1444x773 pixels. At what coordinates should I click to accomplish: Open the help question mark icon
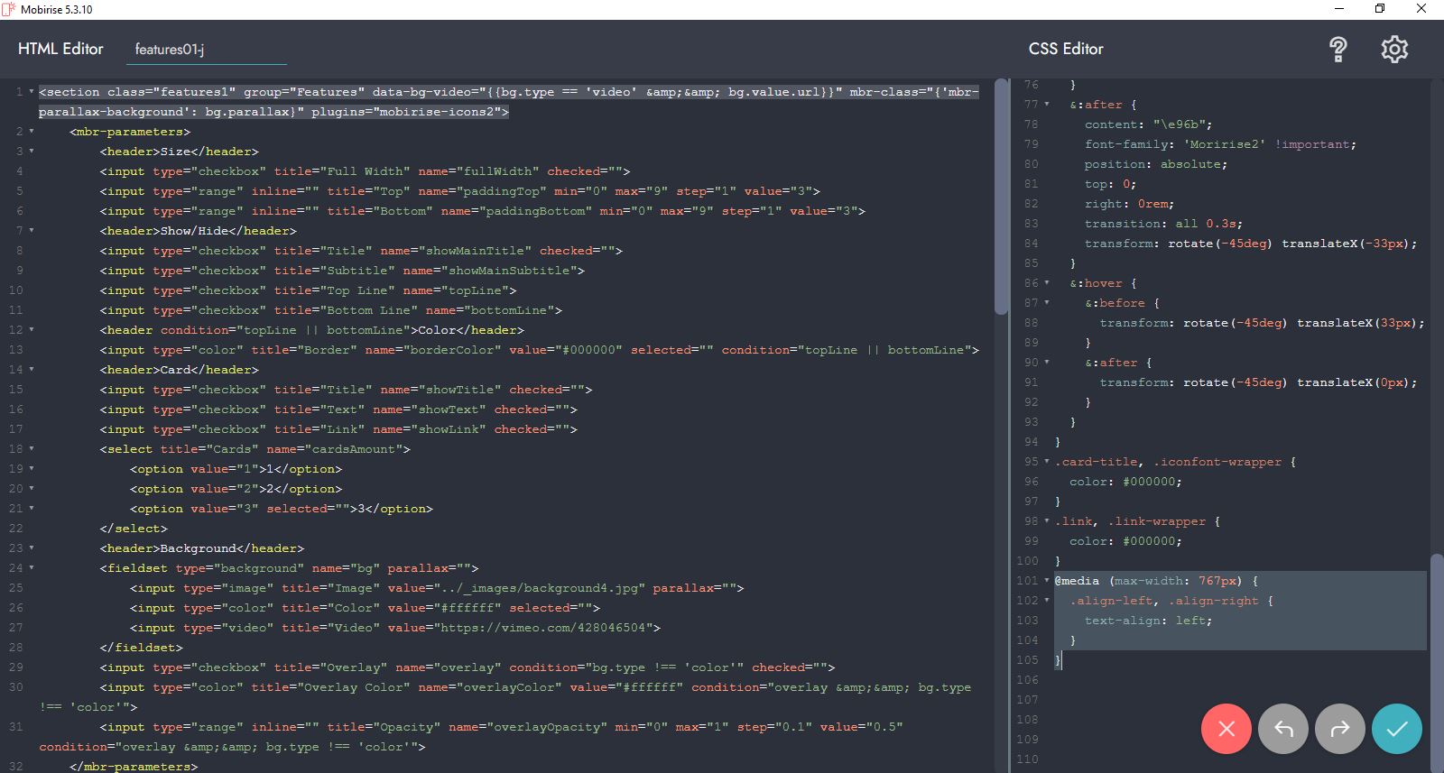click(1338, 50)
